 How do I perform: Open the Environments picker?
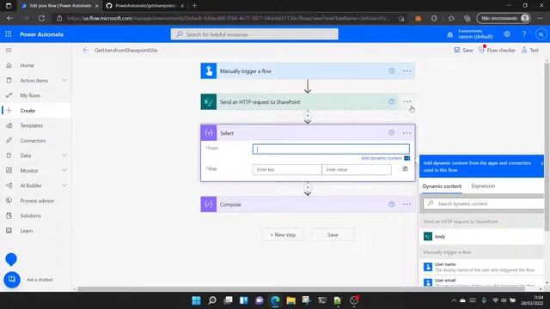click(470, 34)
